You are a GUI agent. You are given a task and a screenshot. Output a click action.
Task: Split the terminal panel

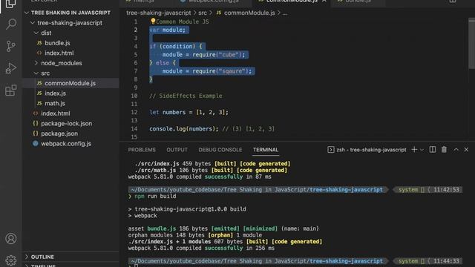click(433, 150)
